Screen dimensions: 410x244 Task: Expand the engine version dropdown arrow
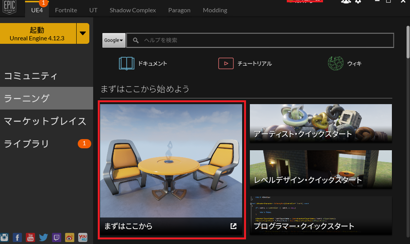(x=83, y=33)
